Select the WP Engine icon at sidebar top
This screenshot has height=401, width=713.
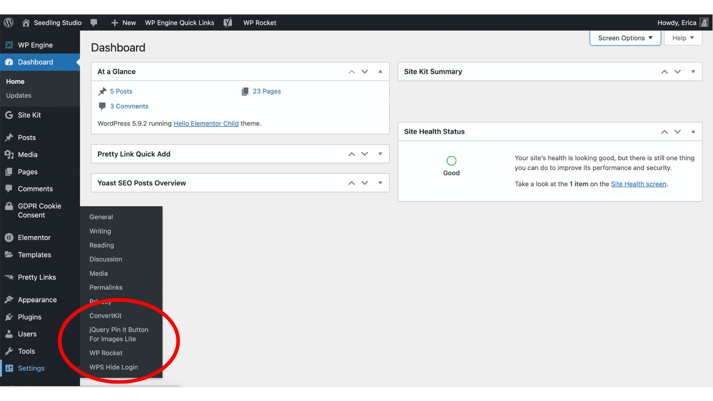[x=9, y=45]
